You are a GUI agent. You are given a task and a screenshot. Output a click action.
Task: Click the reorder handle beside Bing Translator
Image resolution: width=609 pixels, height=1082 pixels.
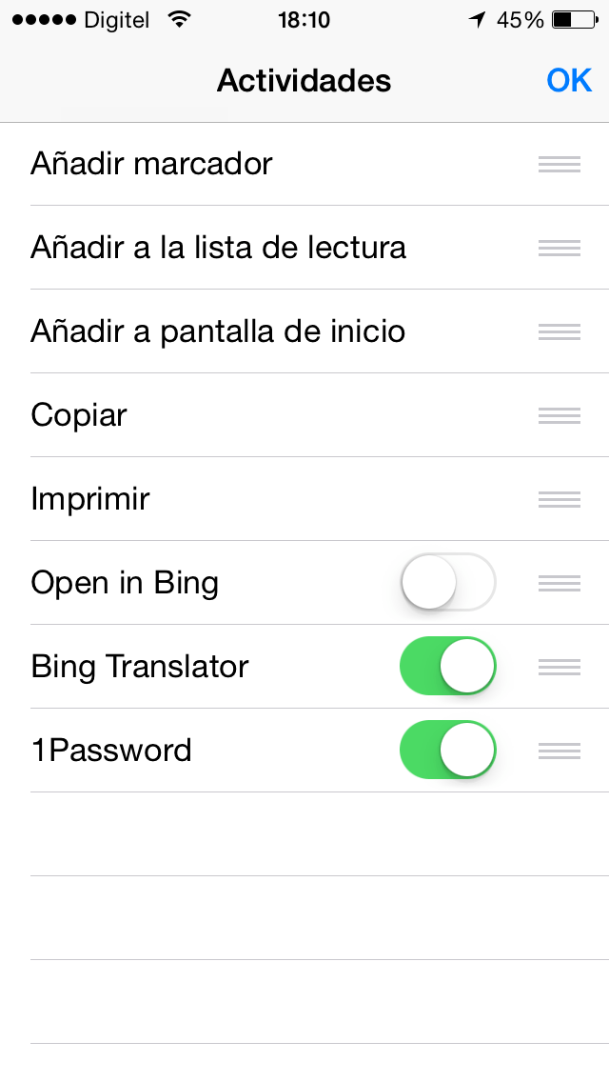click(559, 667)
